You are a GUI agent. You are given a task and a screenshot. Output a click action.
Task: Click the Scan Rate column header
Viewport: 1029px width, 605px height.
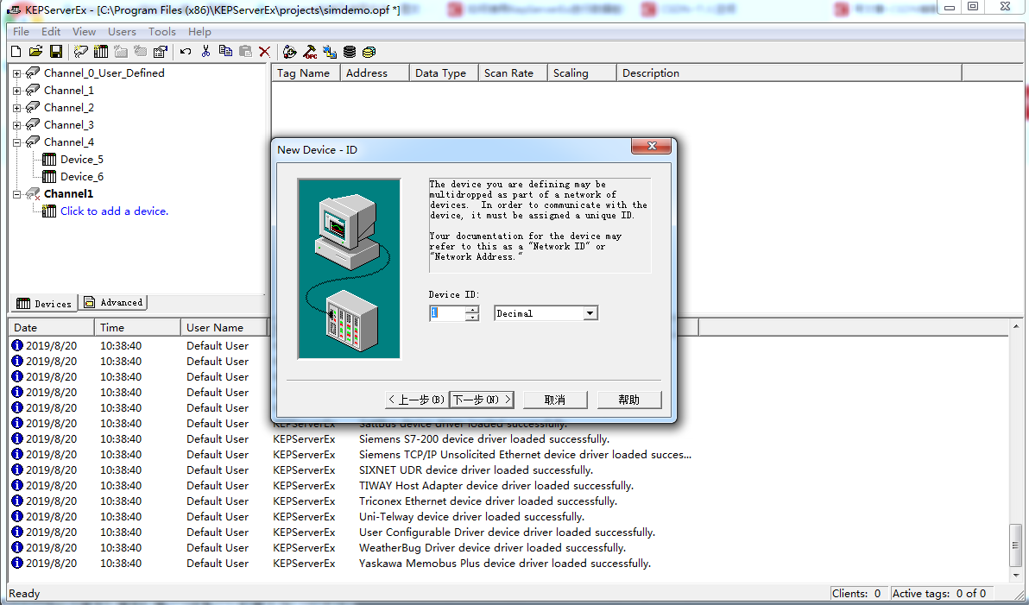[513, 72]
